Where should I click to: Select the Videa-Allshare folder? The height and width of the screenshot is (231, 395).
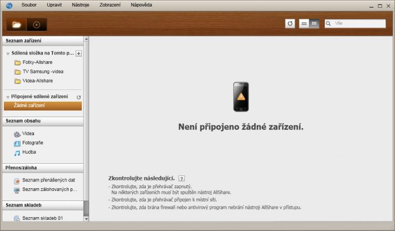(x=38, y=81)
